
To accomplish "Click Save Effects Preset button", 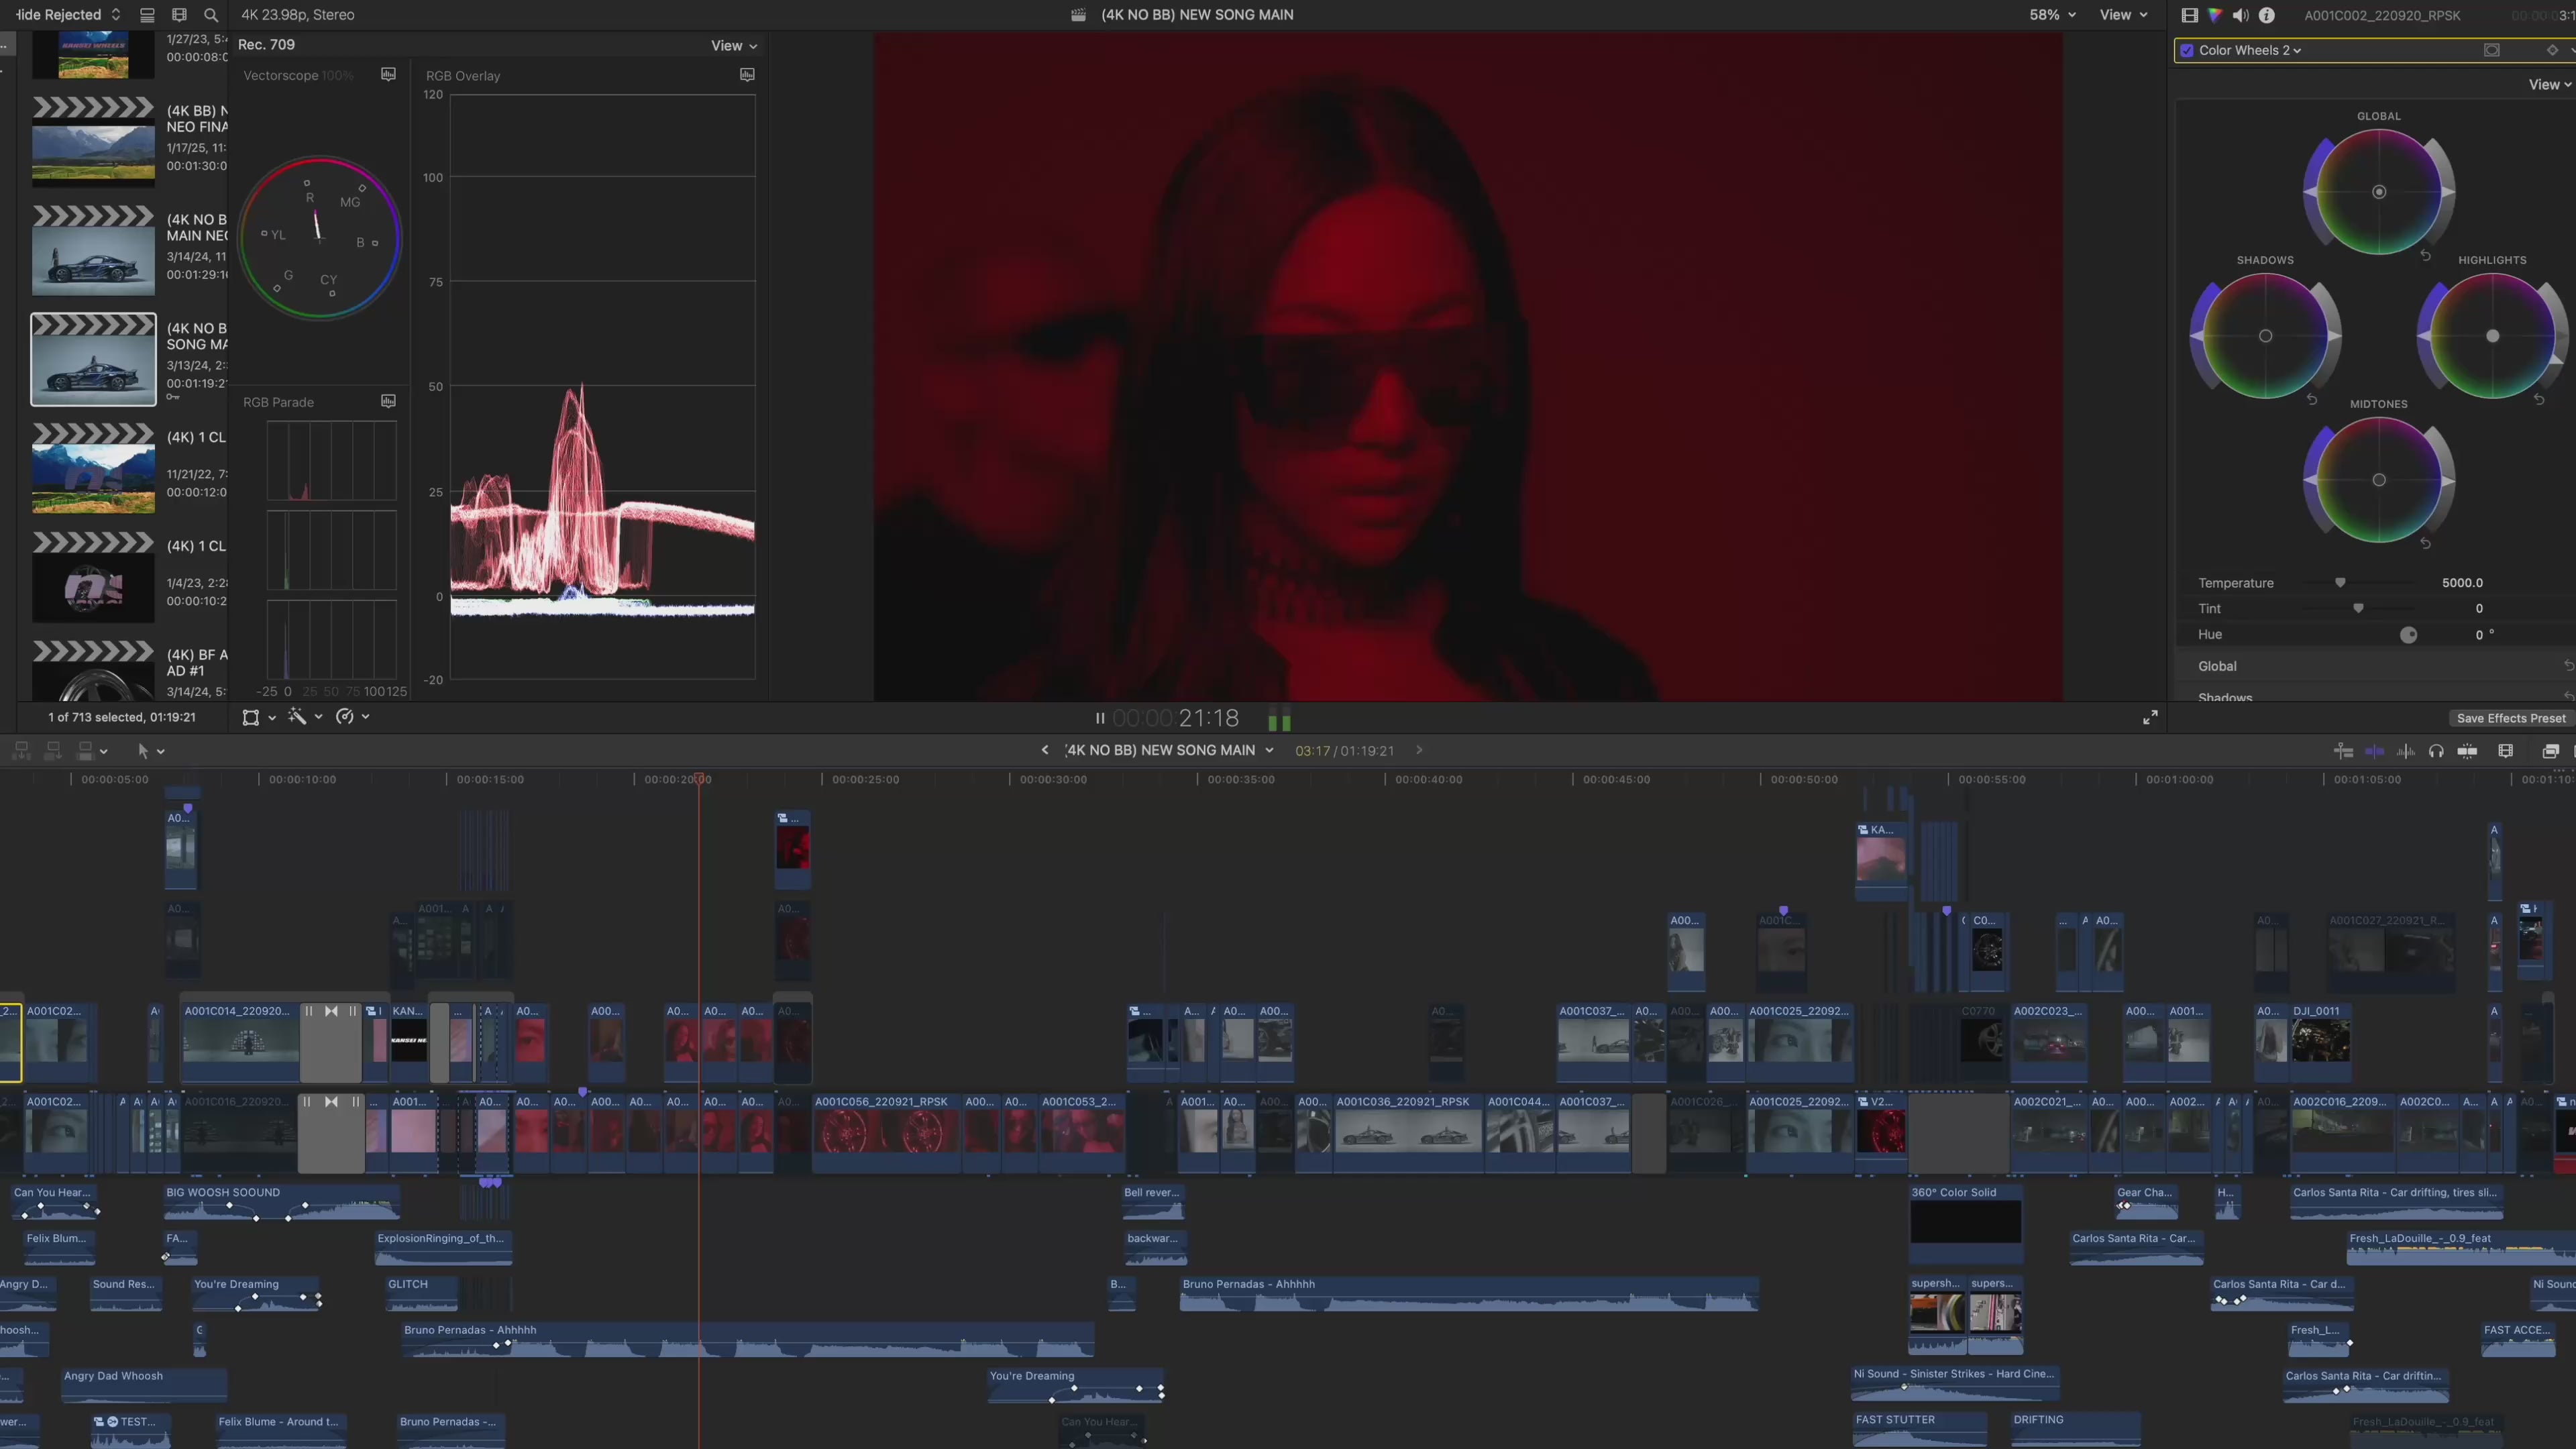I will 2510,718.
